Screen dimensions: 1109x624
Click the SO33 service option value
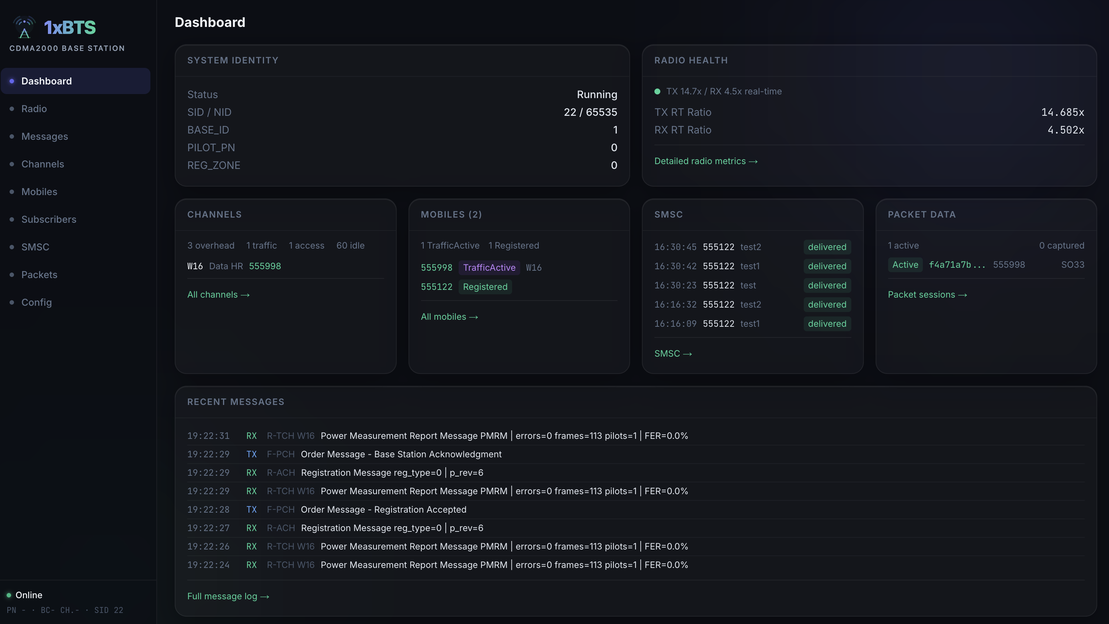point(1073,265)
